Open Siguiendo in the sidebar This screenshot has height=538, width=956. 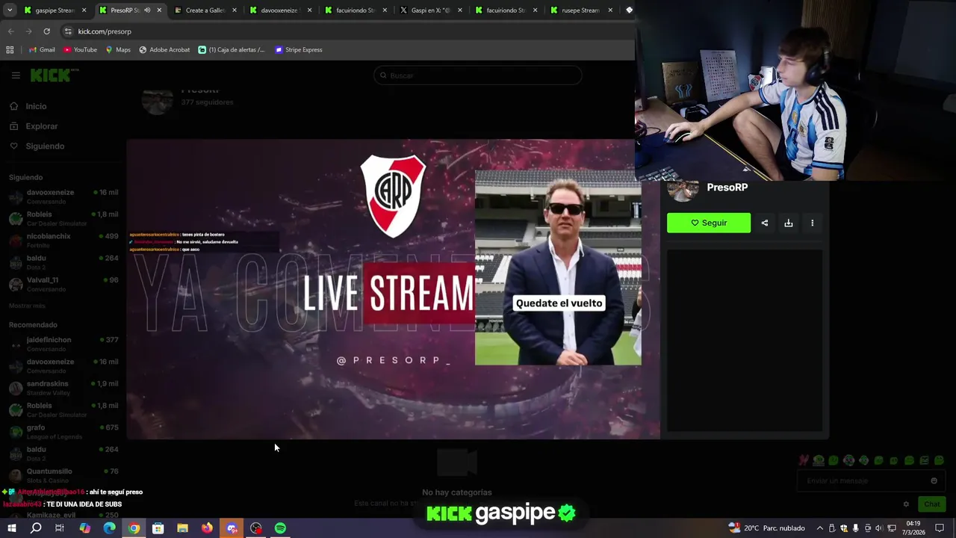coord(45,146)
